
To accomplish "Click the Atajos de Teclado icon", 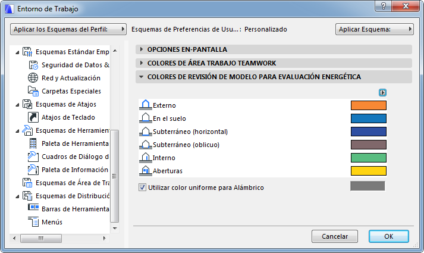I will (x=33, y=117).
